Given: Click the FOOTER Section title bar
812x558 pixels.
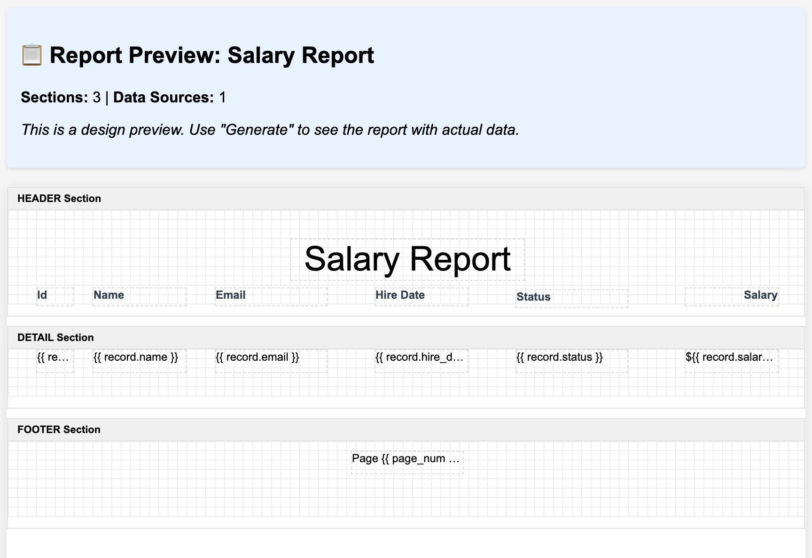Looking at the screenshot, I should [59, 429].
